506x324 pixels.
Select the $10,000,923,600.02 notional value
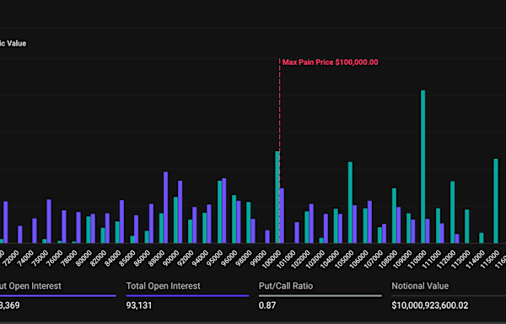pyautogui.click(x=430, y=305)
